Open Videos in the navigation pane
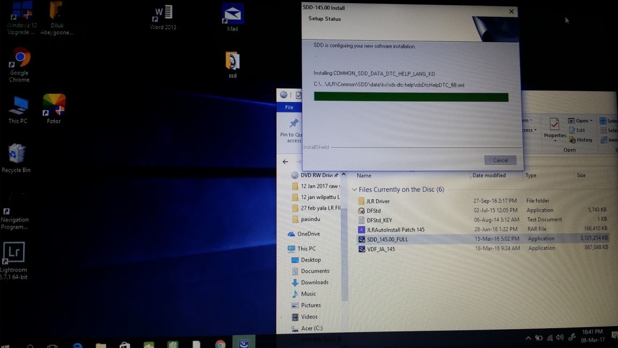Image resolution: width=618 pixels, height=348 pixels. click(304, 317)
